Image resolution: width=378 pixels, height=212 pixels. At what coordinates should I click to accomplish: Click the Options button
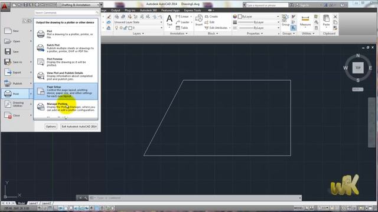coord(51,127)
